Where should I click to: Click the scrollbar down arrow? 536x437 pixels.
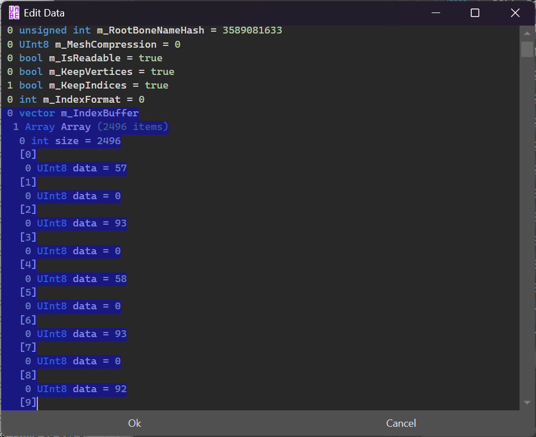527,403
